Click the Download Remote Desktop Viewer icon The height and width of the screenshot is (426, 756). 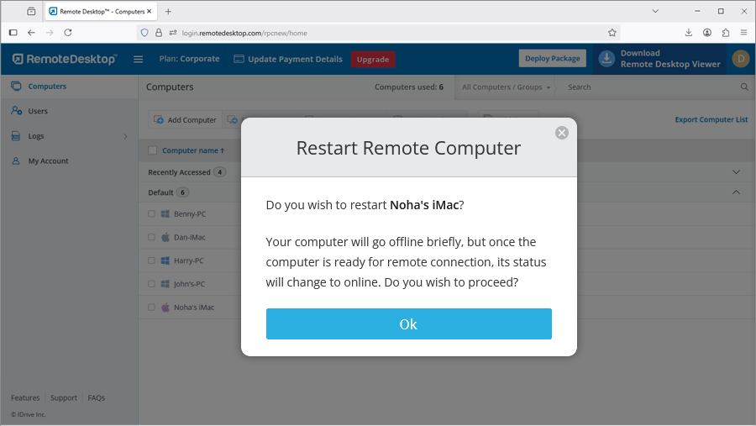click(607, 59)
